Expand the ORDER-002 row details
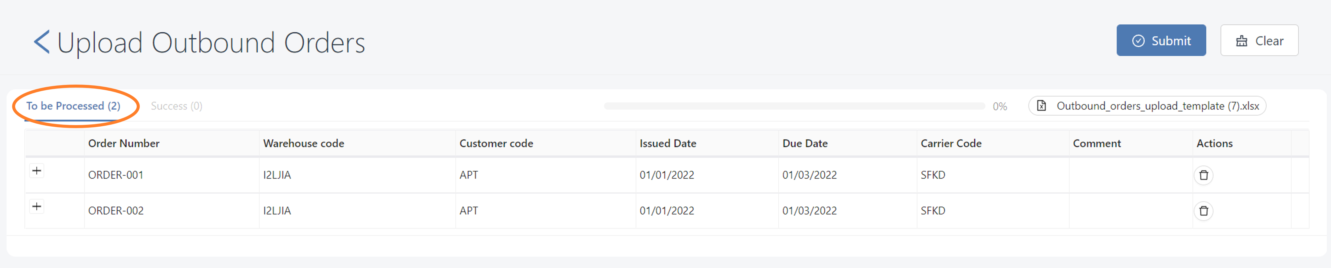This screenshot has height=268, width=1331. (x=37, y=207)
